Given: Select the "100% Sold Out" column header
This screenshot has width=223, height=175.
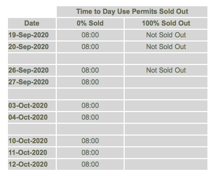Looking at the screenshot, I should 166,24.
